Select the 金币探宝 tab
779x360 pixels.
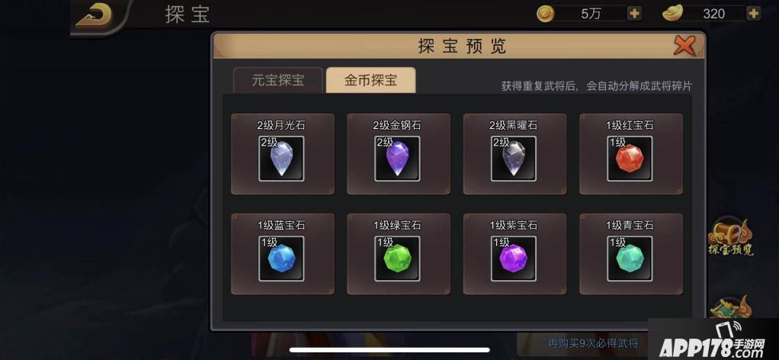370,80
